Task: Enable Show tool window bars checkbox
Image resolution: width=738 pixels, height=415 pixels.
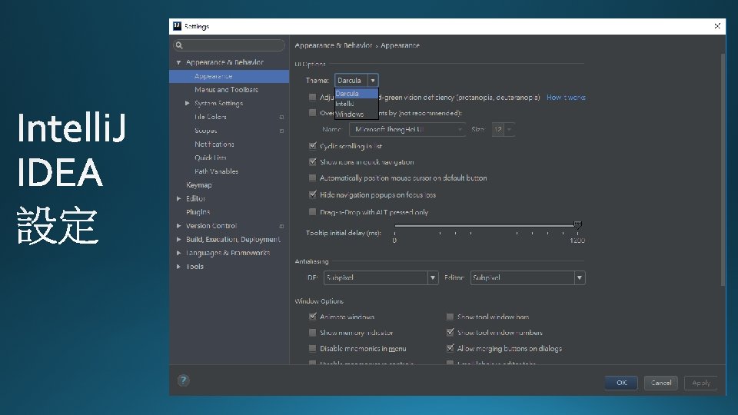Action: tap(450, 317)
